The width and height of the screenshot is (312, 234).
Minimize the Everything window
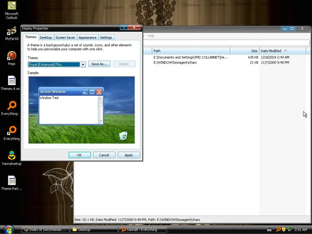point(285,28)
